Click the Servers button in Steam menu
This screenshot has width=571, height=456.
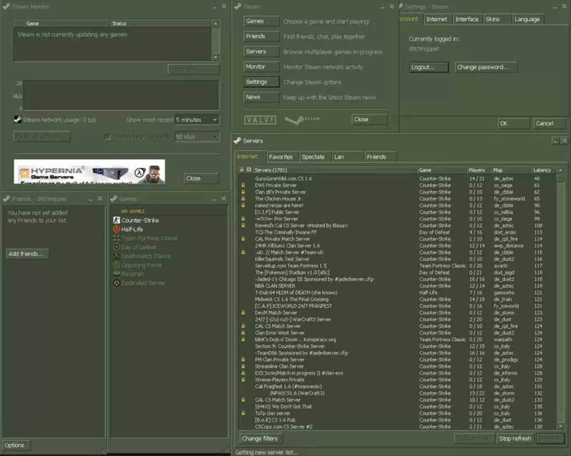[261, 52]
